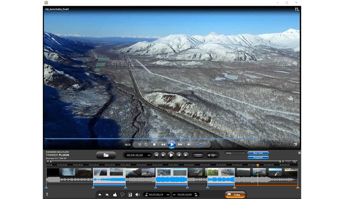Screen dimensions: 344x199
Task: Click the Buy now button
Action: (258, 153)
